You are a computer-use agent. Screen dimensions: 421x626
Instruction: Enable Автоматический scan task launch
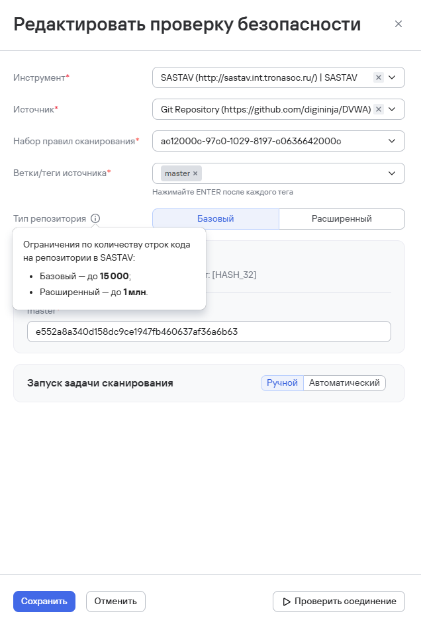click(344, 382)
